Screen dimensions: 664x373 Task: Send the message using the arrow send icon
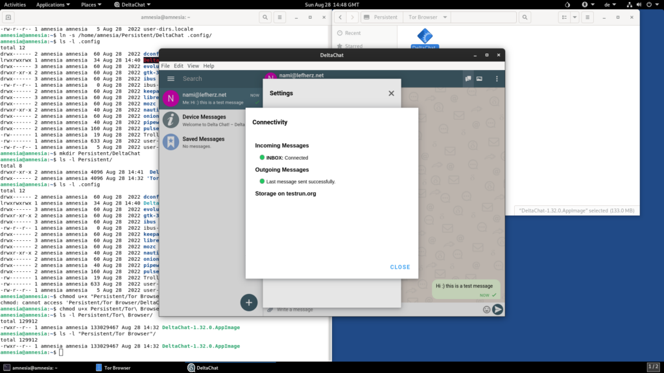[498, 310]
